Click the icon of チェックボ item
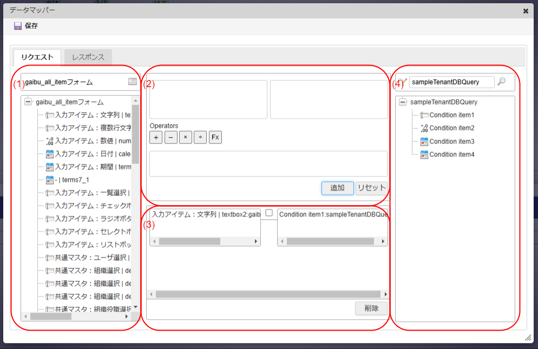 pyautogui.click(x=50, y=206)
